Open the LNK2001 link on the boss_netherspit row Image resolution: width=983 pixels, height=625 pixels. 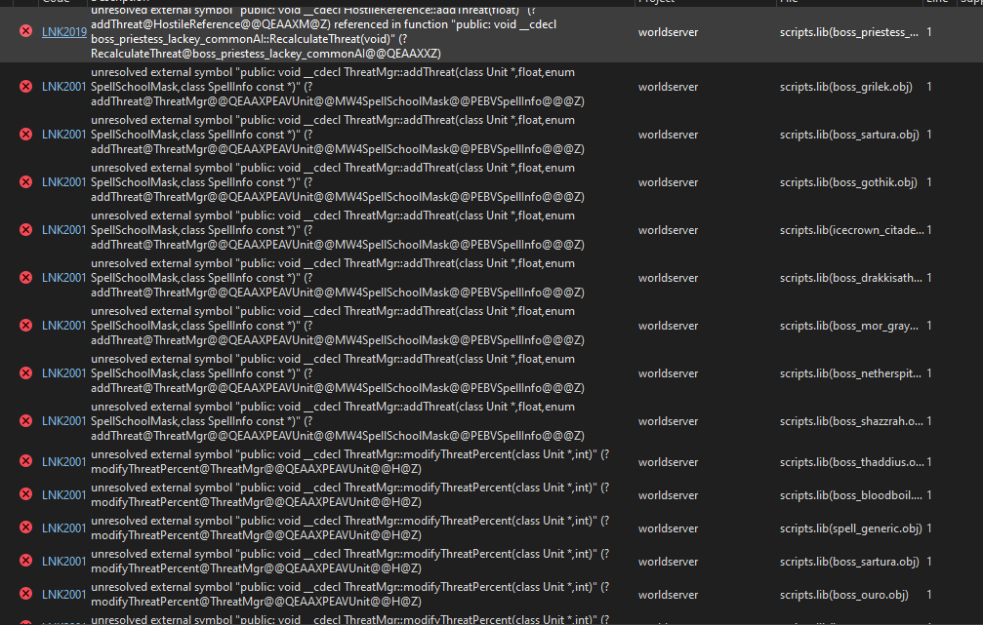tap(64, 373)
